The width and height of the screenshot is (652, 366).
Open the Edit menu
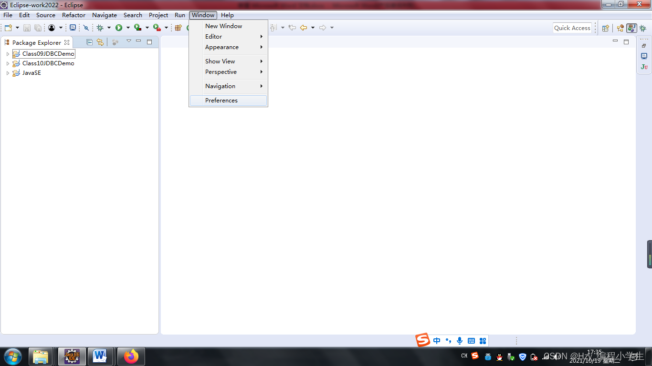point(24,15)
